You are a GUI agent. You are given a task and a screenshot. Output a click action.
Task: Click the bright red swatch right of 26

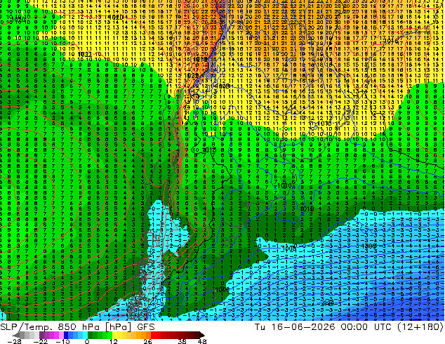[x=153, y=335]
